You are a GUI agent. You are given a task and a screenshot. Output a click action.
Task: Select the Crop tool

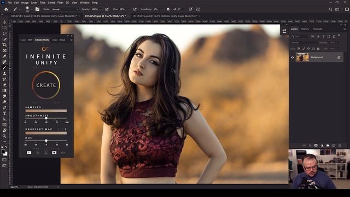(x=4, y=45)
